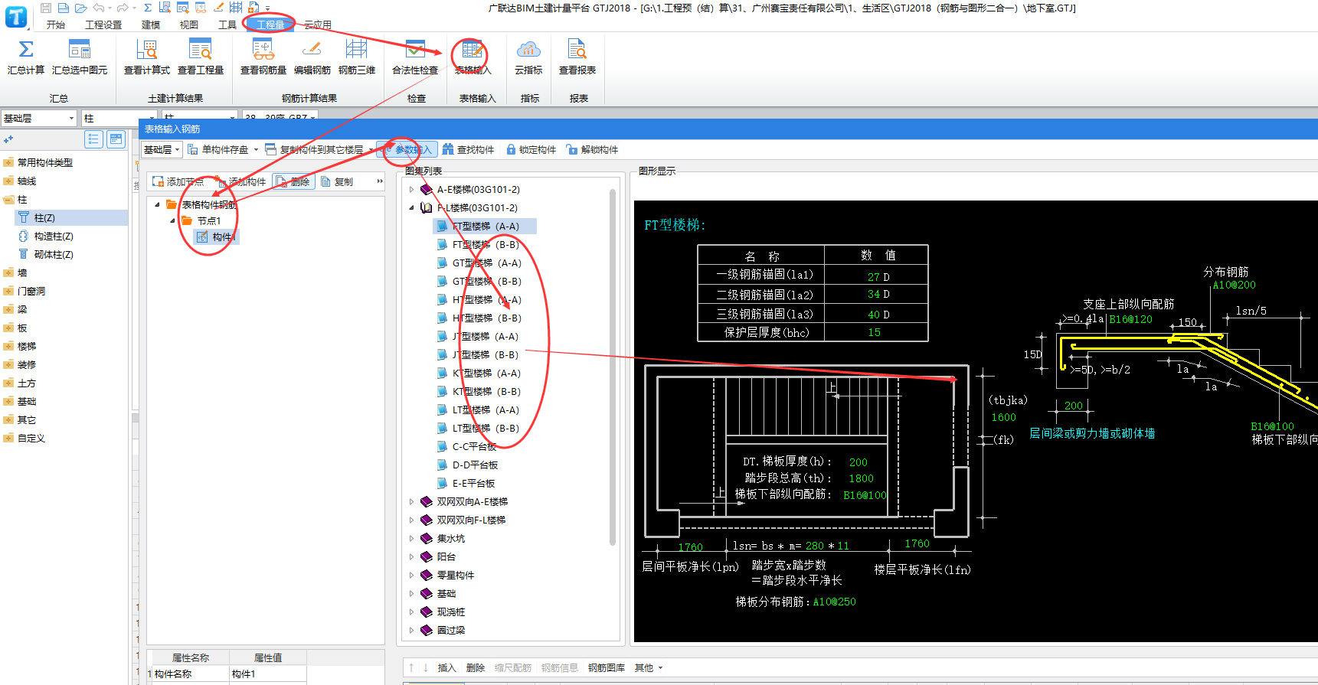The image size is (1318, 685).
Task: Open the 开始 ribbon tab
Action: pyautogui.click(x=55, y=24)
